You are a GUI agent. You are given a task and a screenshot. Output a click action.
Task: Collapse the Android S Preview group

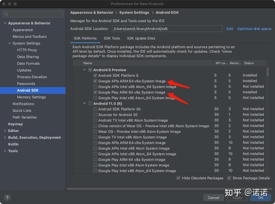click(x=84, y=70)
